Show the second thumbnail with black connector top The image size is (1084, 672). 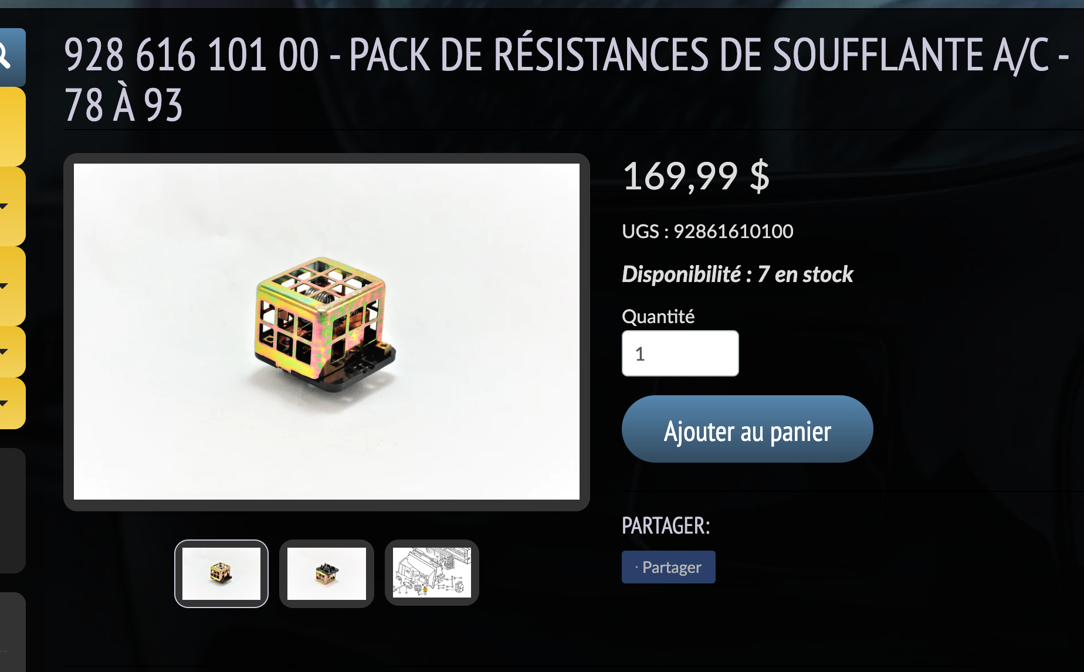[327, 573]
